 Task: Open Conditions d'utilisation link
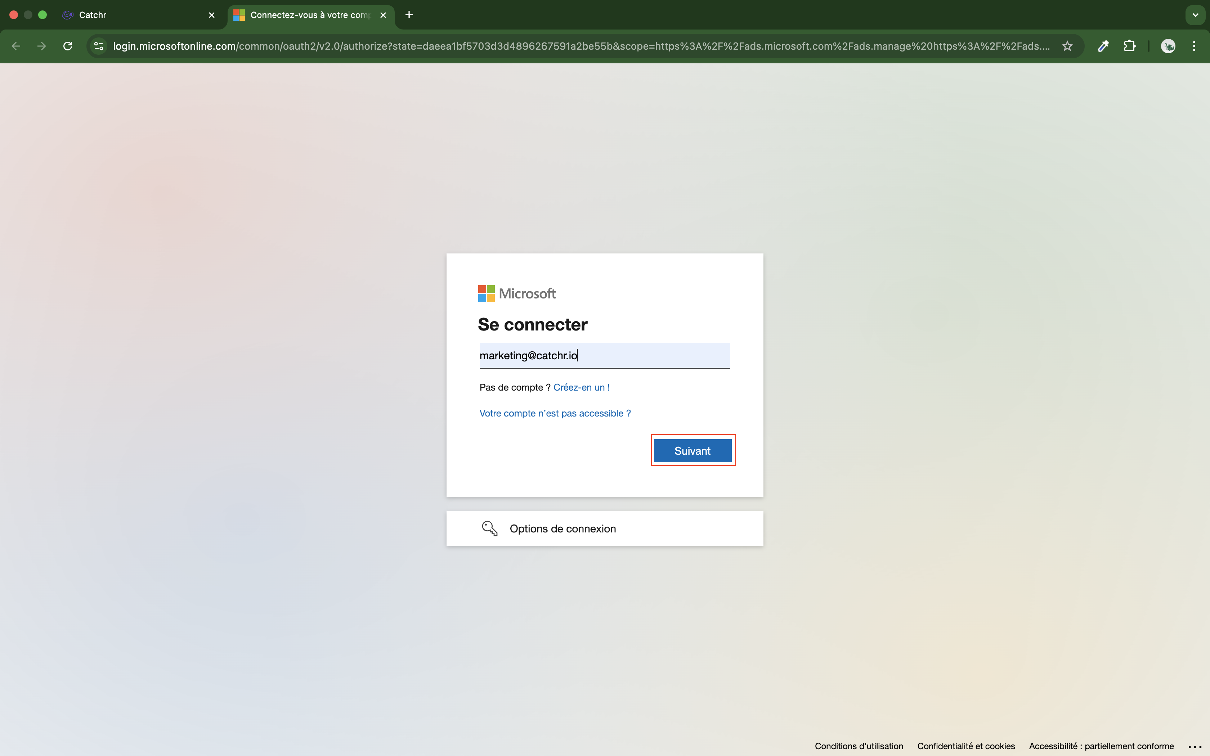pos(859,746)
